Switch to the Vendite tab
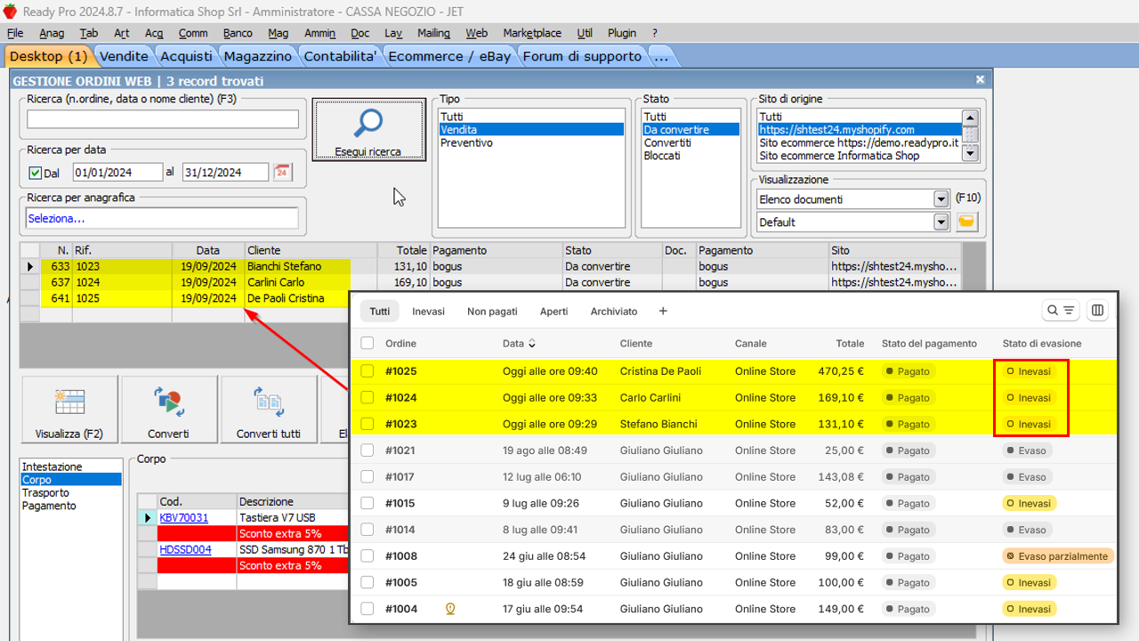This screenshot has height=641, width=1139. tap(124, 56)
